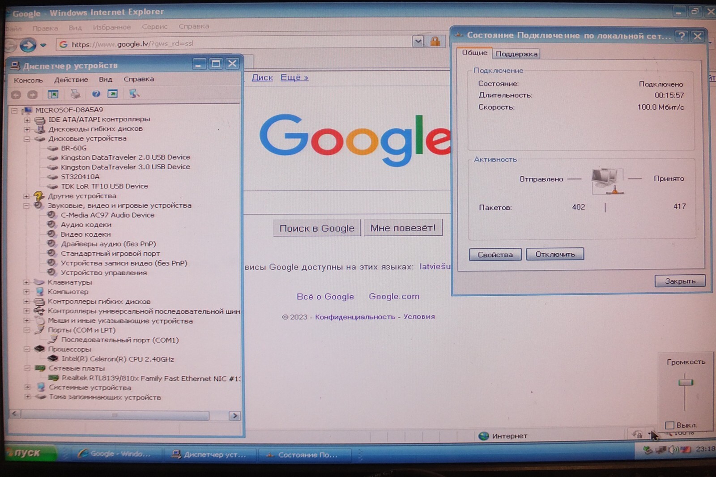
Task: Switch to the Поддержка tab
Action: pos(516,54)
